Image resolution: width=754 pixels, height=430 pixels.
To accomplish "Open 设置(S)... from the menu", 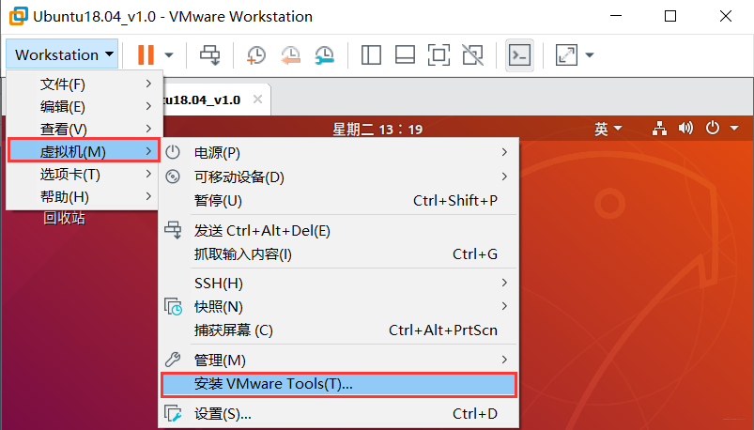I will coord(339,414).
